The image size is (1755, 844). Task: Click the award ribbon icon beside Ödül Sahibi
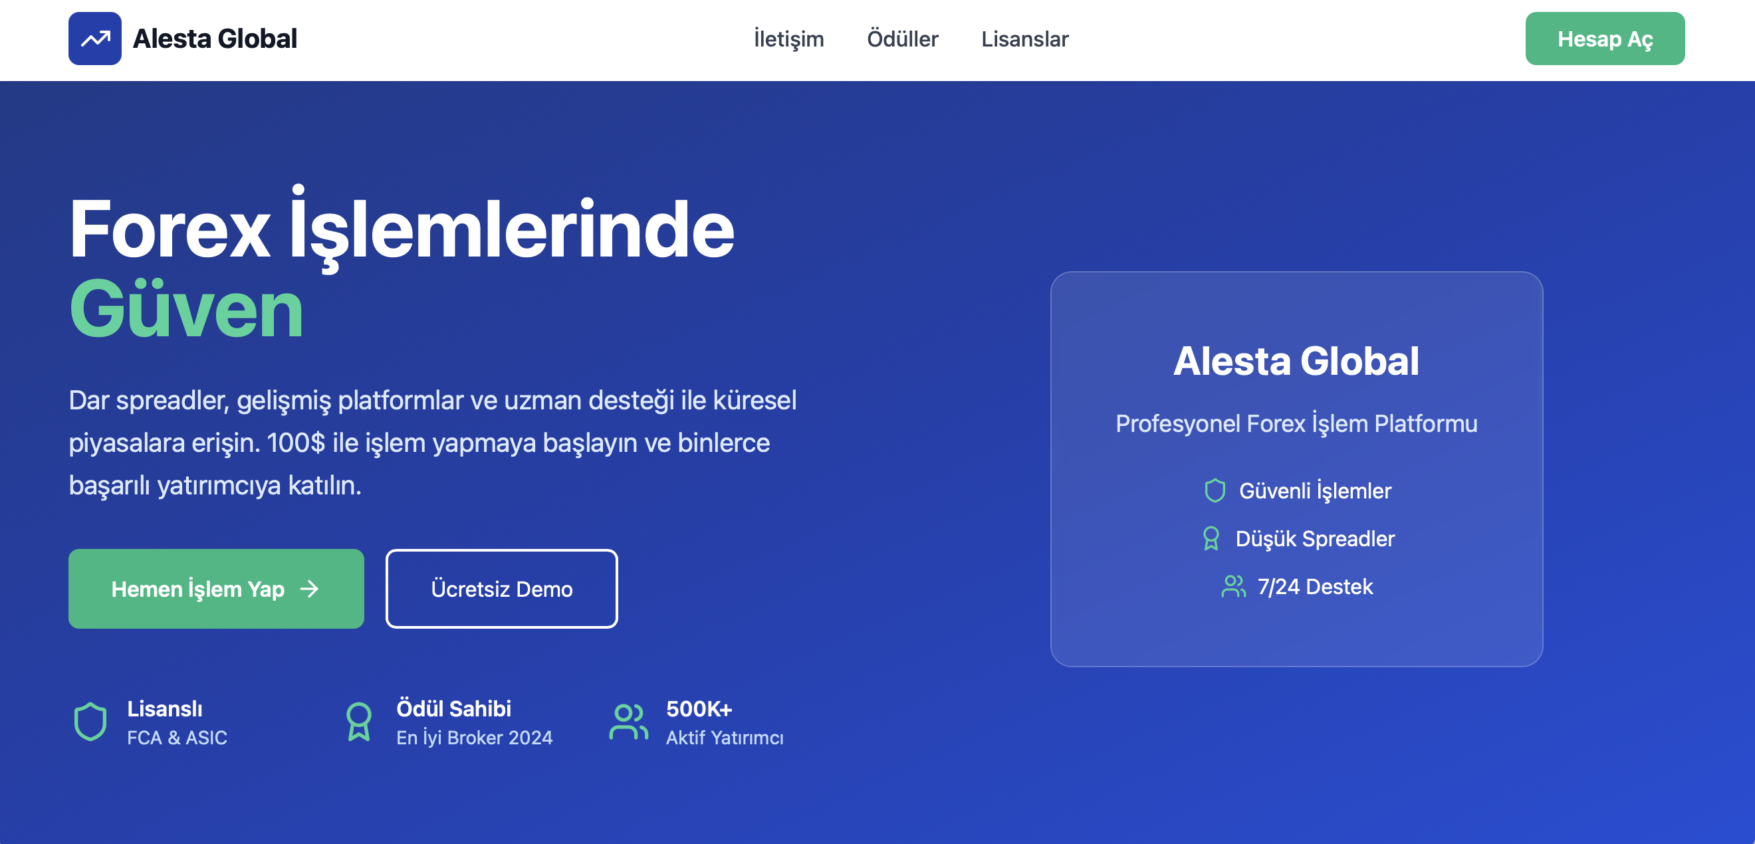click(x=358, y=721)
